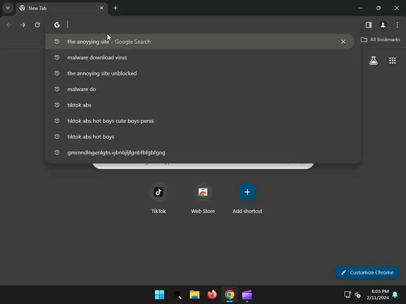Click the Add shortcut plus button
The height and width of the screenshot is (304, 406).
247,192
